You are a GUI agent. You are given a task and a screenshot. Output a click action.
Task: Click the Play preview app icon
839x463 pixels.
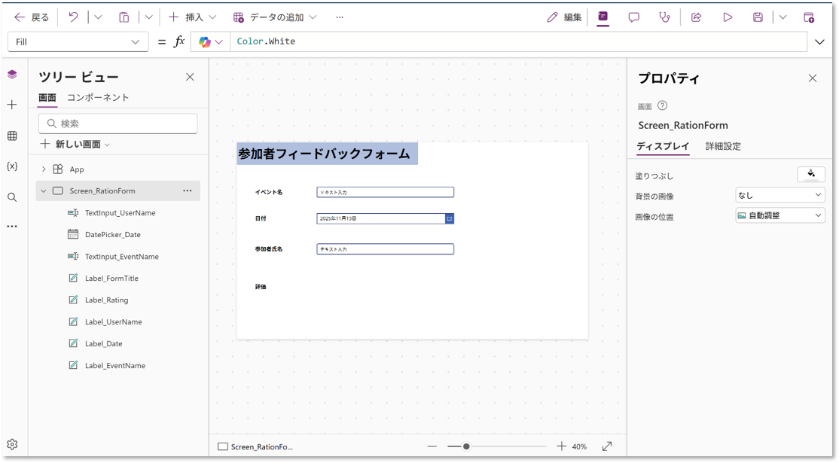(x=728, y=17)
